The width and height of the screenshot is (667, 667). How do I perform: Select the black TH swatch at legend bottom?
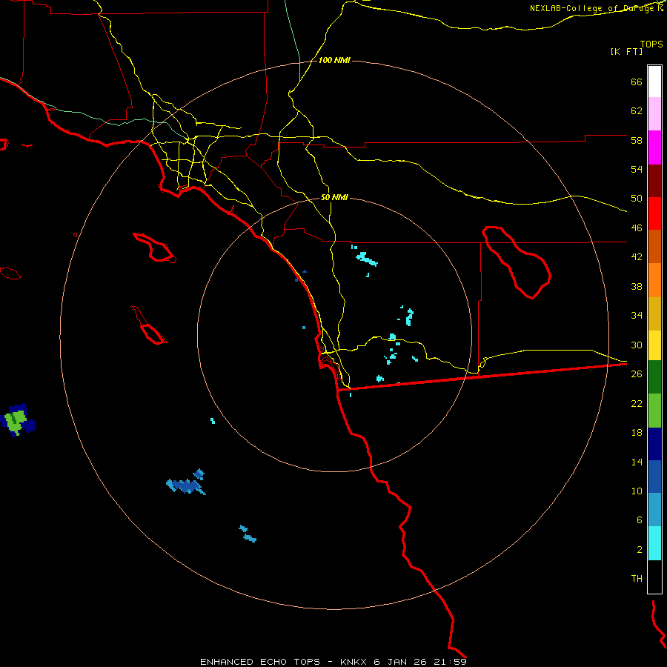pyautogui.click(x=654, y=577)
